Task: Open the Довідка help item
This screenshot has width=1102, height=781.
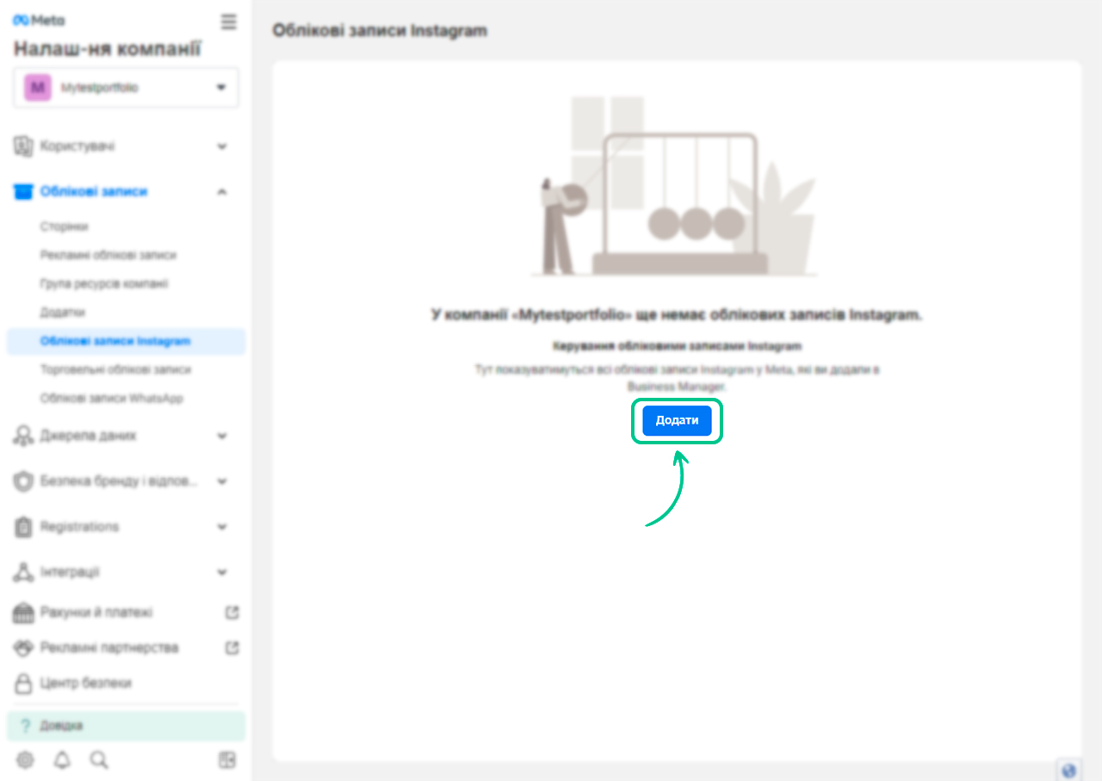Action: click(126, 726)
